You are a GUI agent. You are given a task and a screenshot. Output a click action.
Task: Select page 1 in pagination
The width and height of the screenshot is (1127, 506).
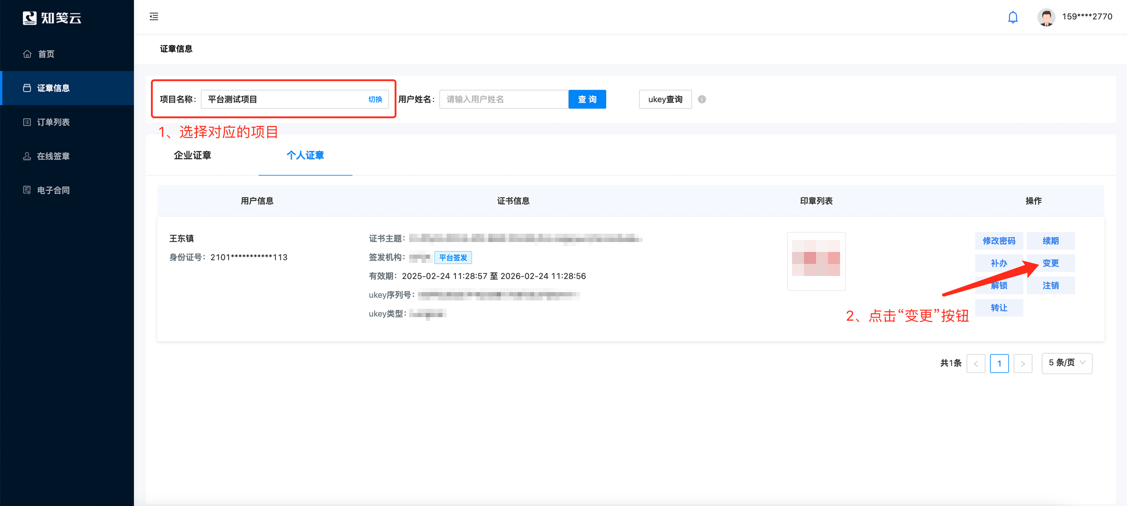(x=999, y=363)
